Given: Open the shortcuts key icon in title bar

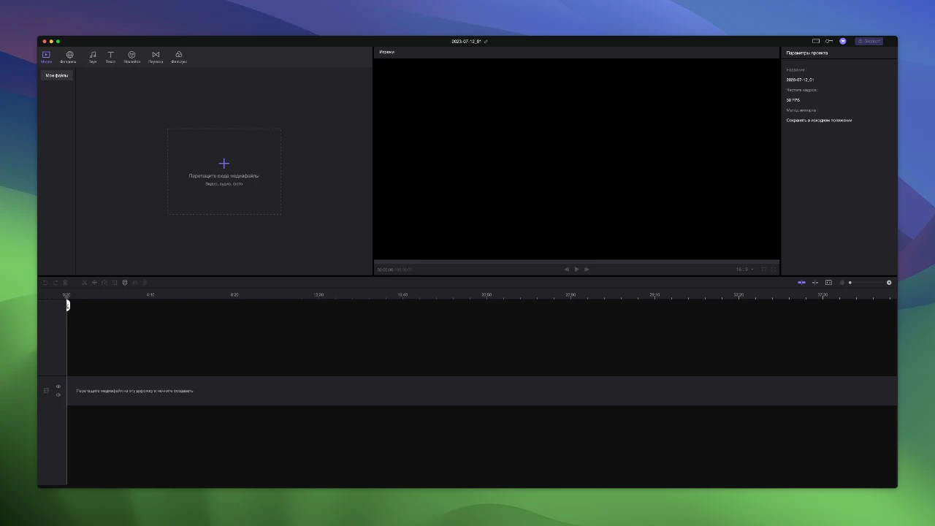Looking at the screenshot, I should tap(829, 41).
